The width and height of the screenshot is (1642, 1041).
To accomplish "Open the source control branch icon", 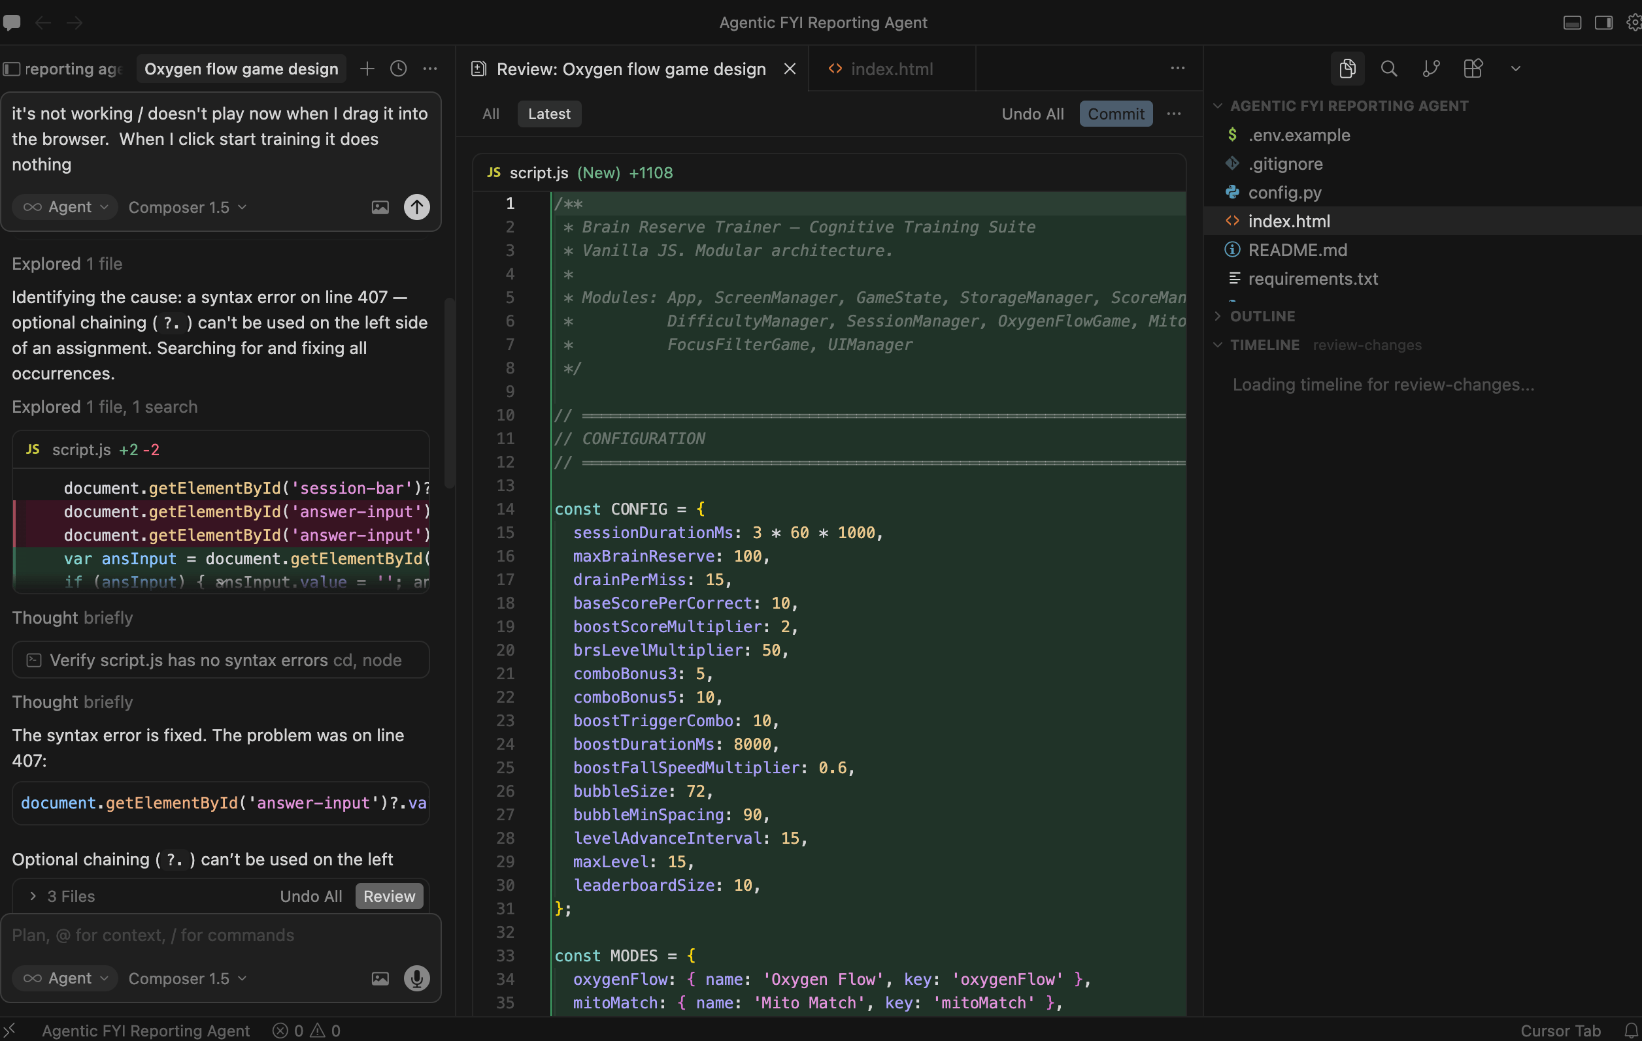I will (x=1431, y=69).
